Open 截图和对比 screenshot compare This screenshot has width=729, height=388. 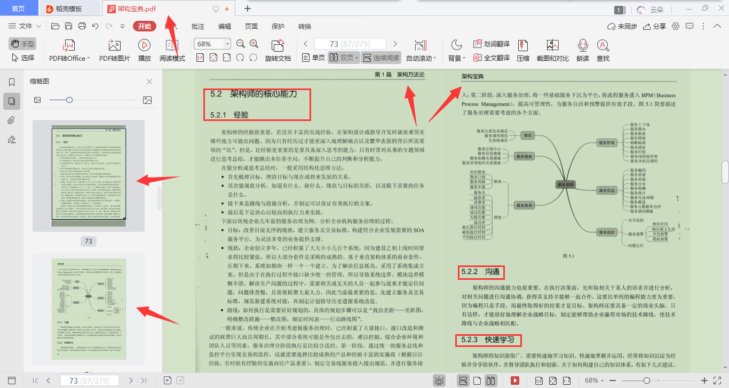552,51
